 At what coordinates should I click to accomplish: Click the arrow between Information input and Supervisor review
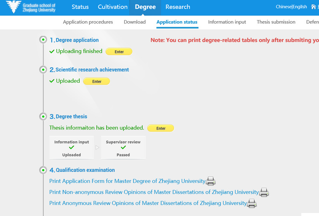[x=97, y=147]
